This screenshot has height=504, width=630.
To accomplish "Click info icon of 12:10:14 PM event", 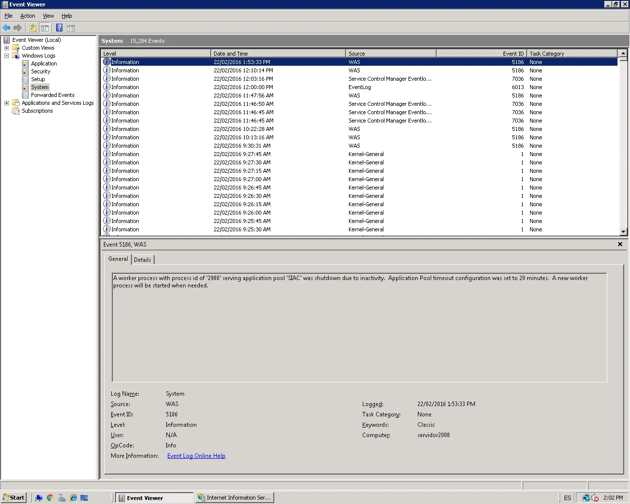I will 107,70.
